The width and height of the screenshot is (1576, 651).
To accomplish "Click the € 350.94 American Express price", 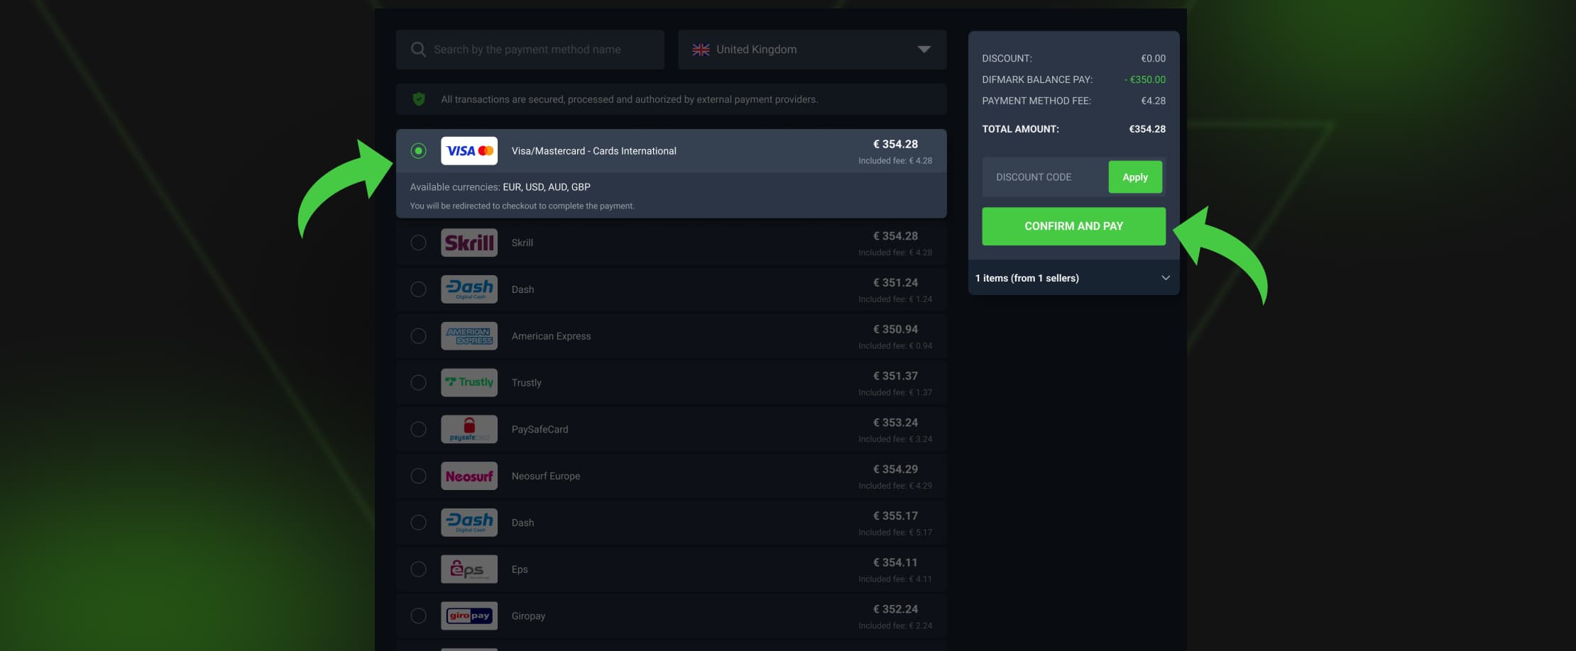I will pyautogui.click(x=895, y=330).
